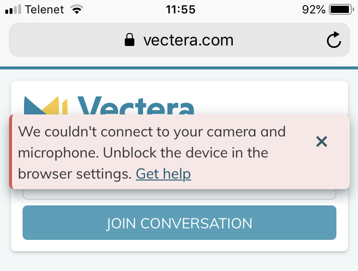The image size is (358, 271).
Task: Dismiss the camera error notification
Action: point(322,141)
